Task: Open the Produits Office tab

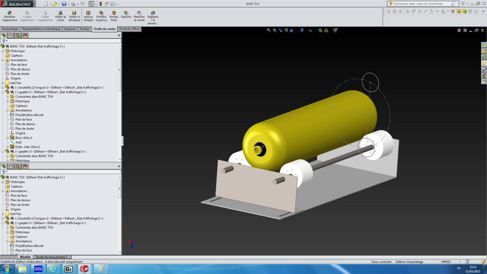Action: (x=129, y=29)
